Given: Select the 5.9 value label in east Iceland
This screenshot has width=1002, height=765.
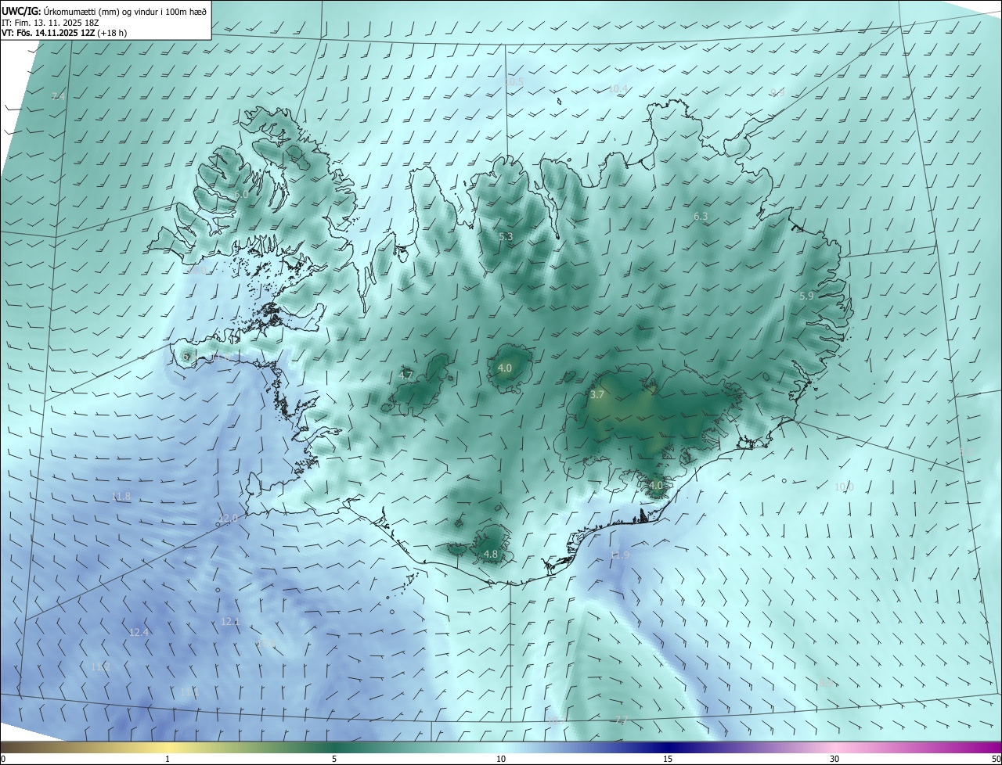Looking at the screenshot, I should (x=806, y=296).
